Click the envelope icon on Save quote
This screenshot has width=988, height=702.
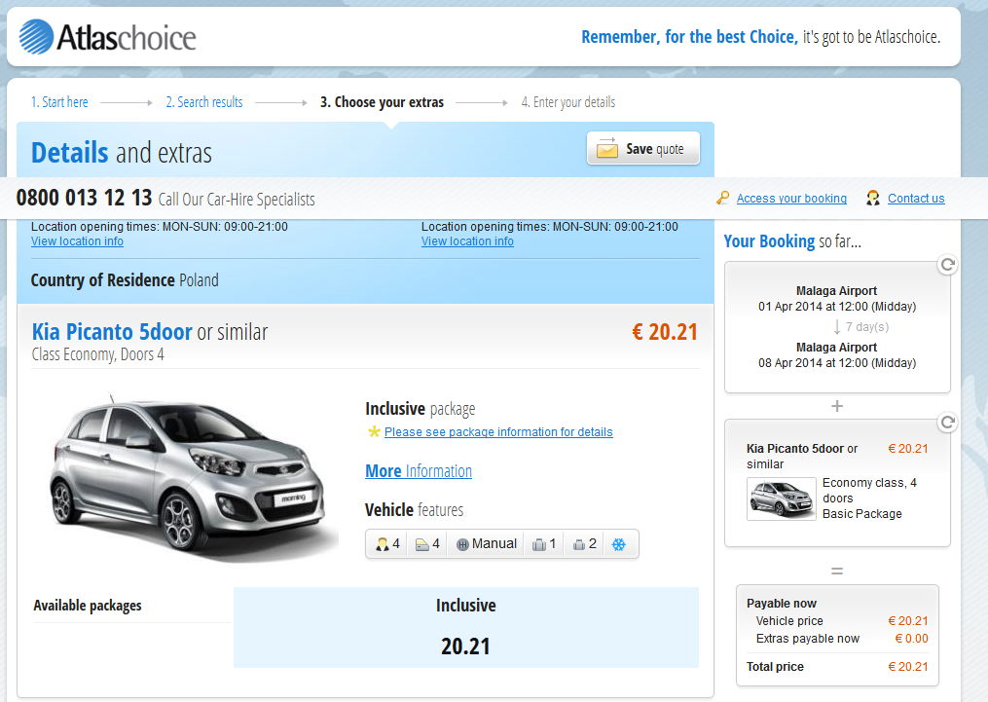[607, 148]
